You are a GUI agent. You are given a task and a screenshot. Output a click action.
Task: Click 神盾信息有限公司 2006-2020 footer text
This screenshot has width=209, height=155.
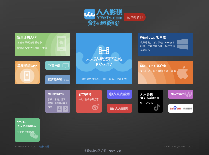104,151
